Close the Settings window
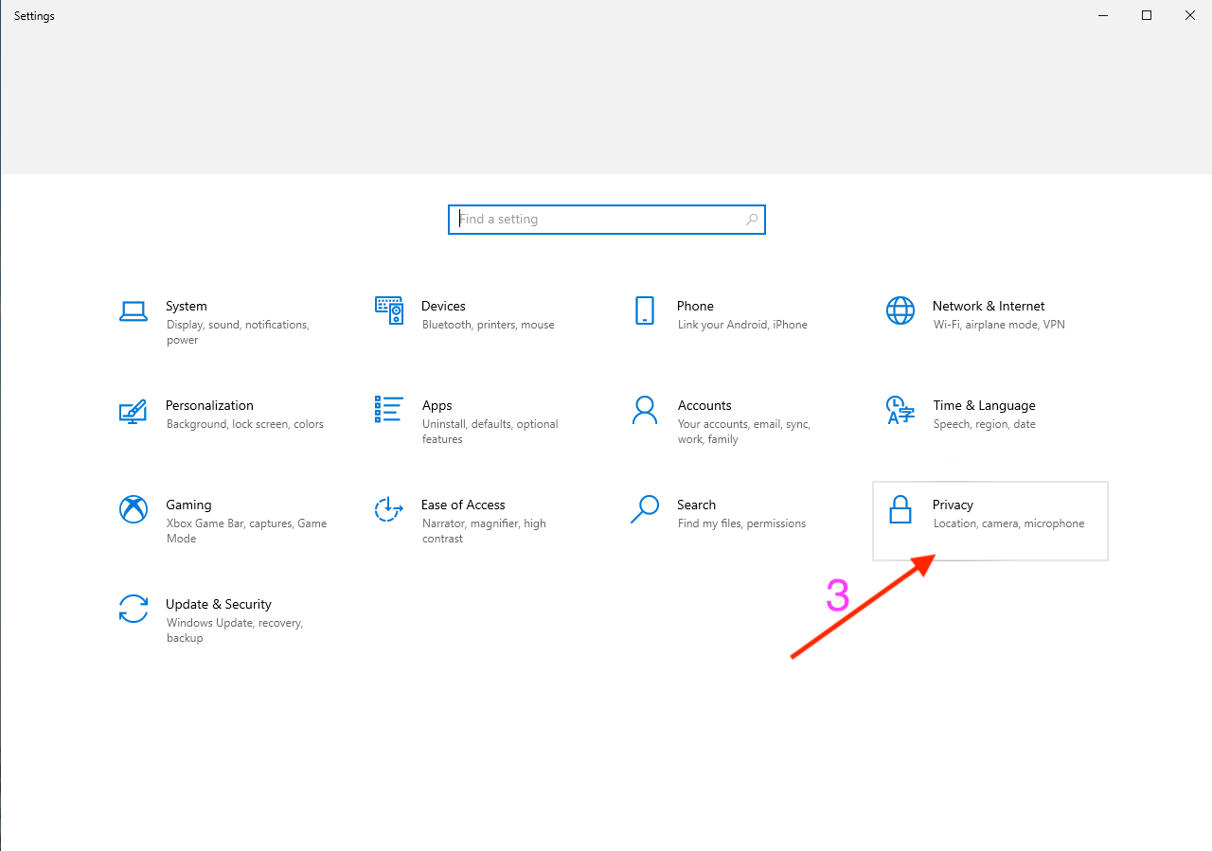Screen dimensions: 1212x851 (1190, 15)
